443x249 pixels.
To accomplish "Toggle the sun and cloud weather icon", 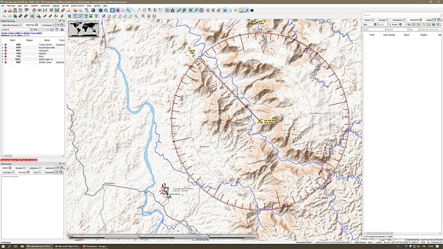I will (241, 10).
